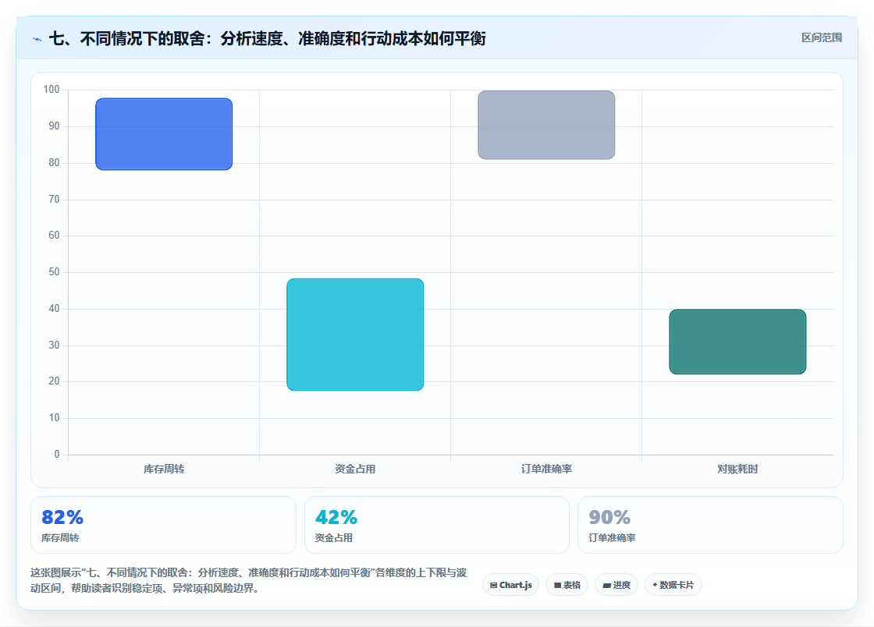Click the y-axis value 100
This screenshot has width=874, height=627.
click(52, 90)
